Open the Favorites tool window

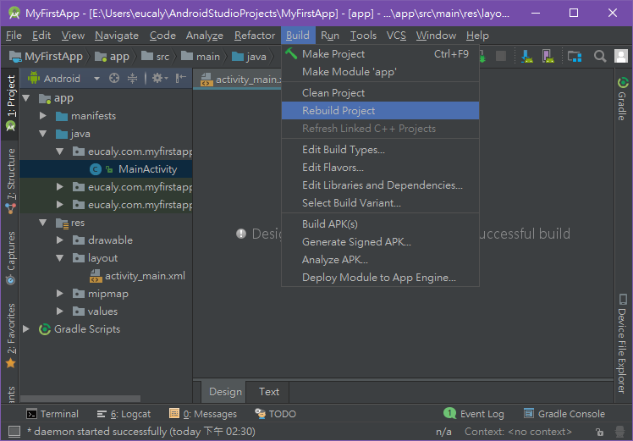[x=11, y=335]
